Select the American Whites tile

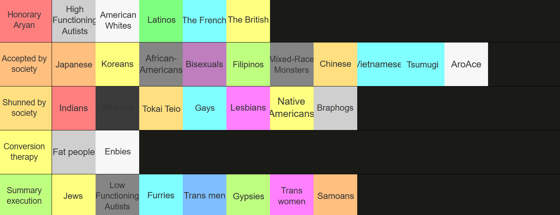coord(117,21)
